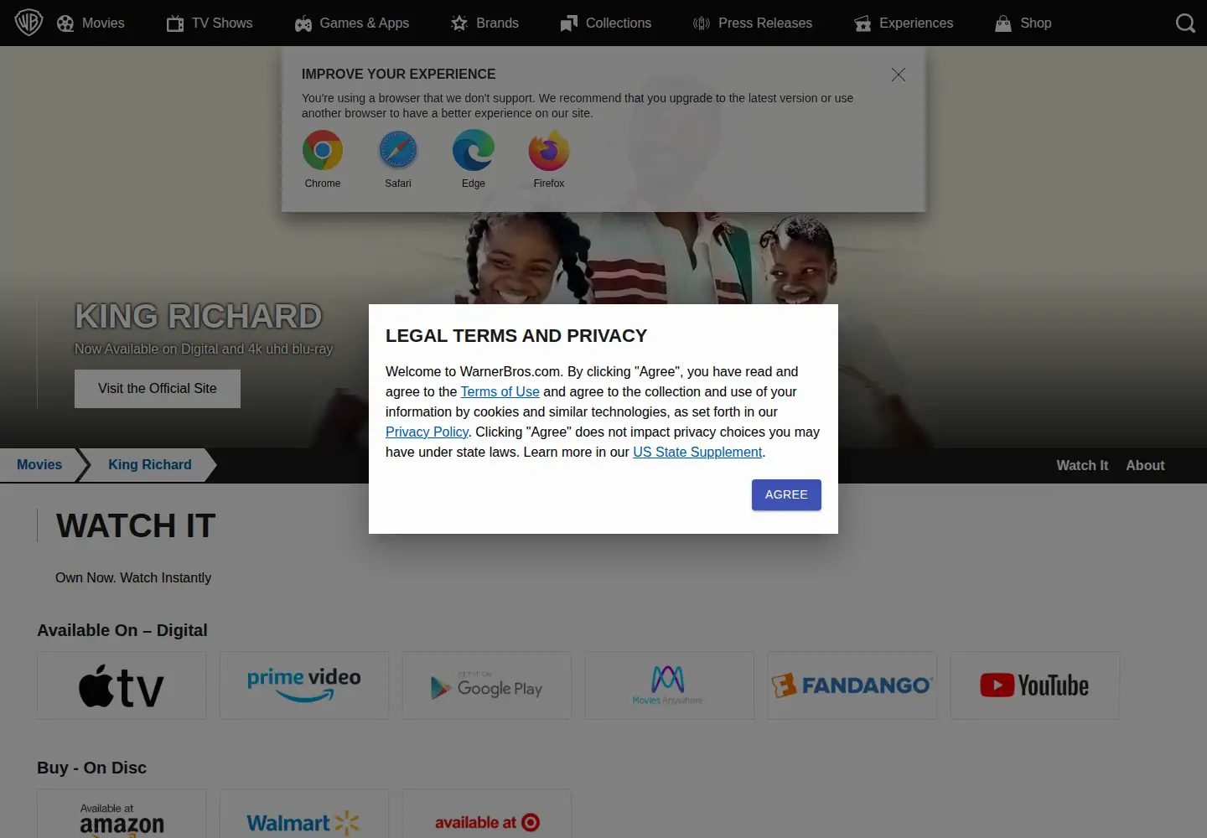Click Visit the Official Site button

pos(158,389)
